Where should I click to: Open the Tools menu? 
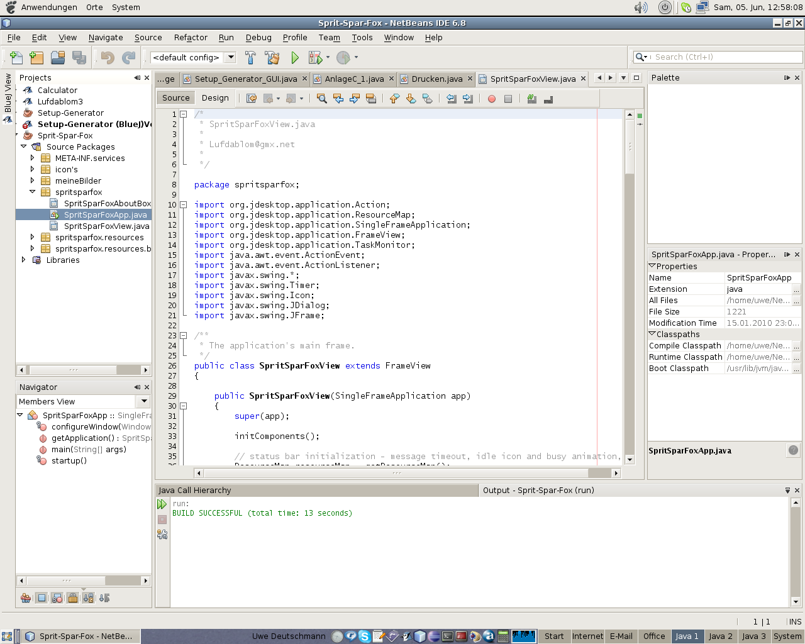point(362,38)
